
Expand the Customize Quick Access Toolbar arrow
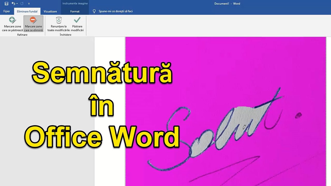click(29, 4)
